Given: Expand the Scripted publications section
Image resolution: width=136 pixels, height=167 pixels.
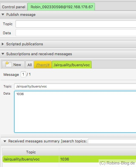Looking at the screenshot, I should 3,44.
